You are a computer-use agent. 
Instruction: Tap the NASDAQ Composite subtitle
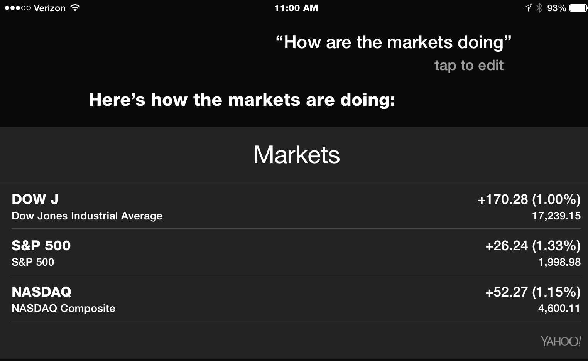coord(64,309)
